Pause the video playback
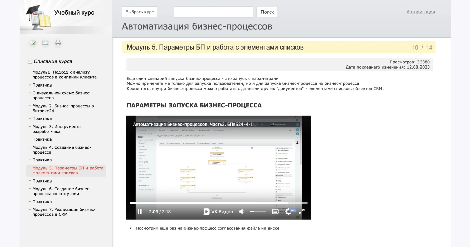This screenshot has width=470, height=247. tap(139, 212)
